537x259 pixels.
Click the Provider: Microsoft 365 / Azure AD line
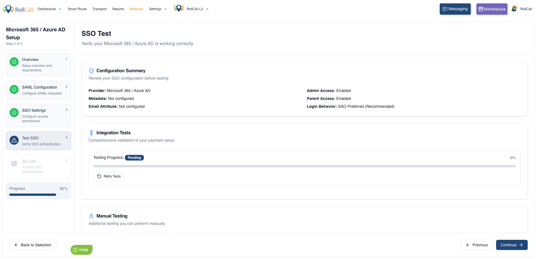(x=120, y=91)
